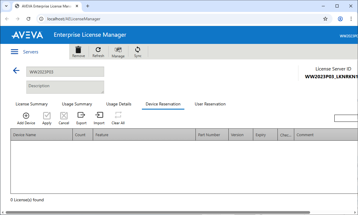
Task: Sort by Feature column header
Action: coord(144,135)
